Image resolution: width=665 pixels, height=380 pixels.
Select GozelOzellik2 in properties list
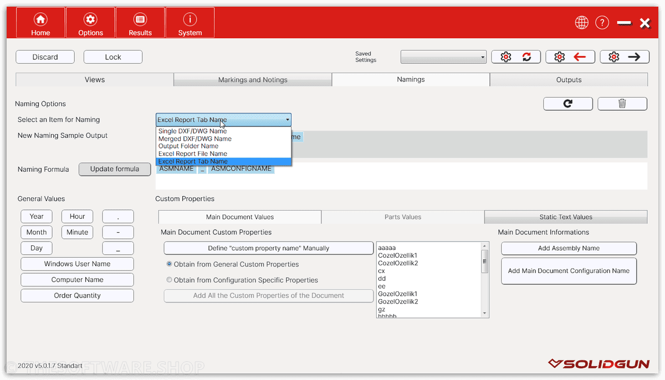(x=398, y=301)
